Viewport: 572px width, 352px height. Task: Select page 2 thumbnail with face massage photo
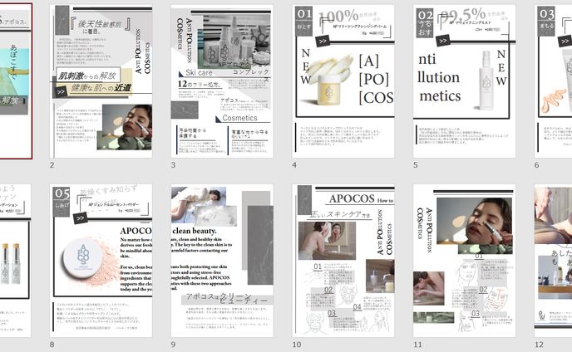(x=101, y=81)
